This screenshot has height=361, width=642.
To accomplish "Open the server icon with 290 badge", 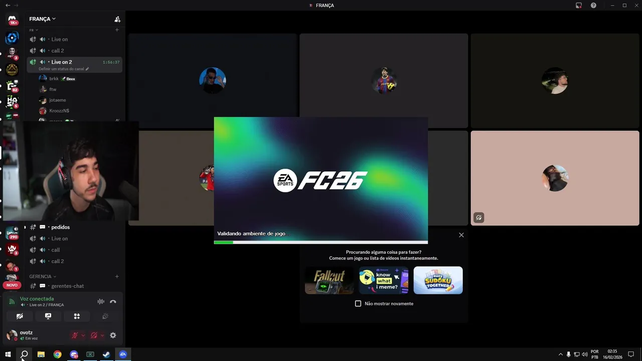I will click(12, 233).
